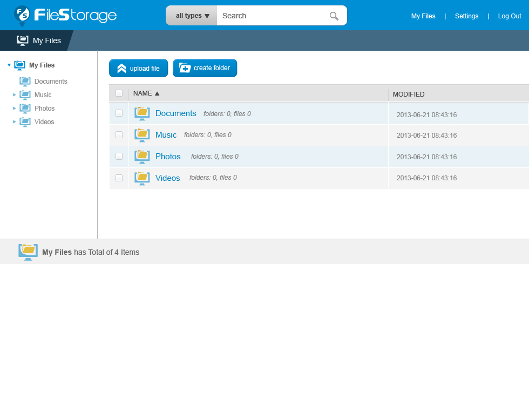Sort by the NAME column header
Viewport: 529px width, 420px height.
(x=146, y=93)
